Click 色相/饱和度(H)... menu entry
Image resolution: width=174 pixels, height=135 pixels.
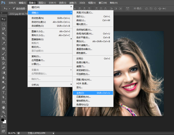coord(85,34)
